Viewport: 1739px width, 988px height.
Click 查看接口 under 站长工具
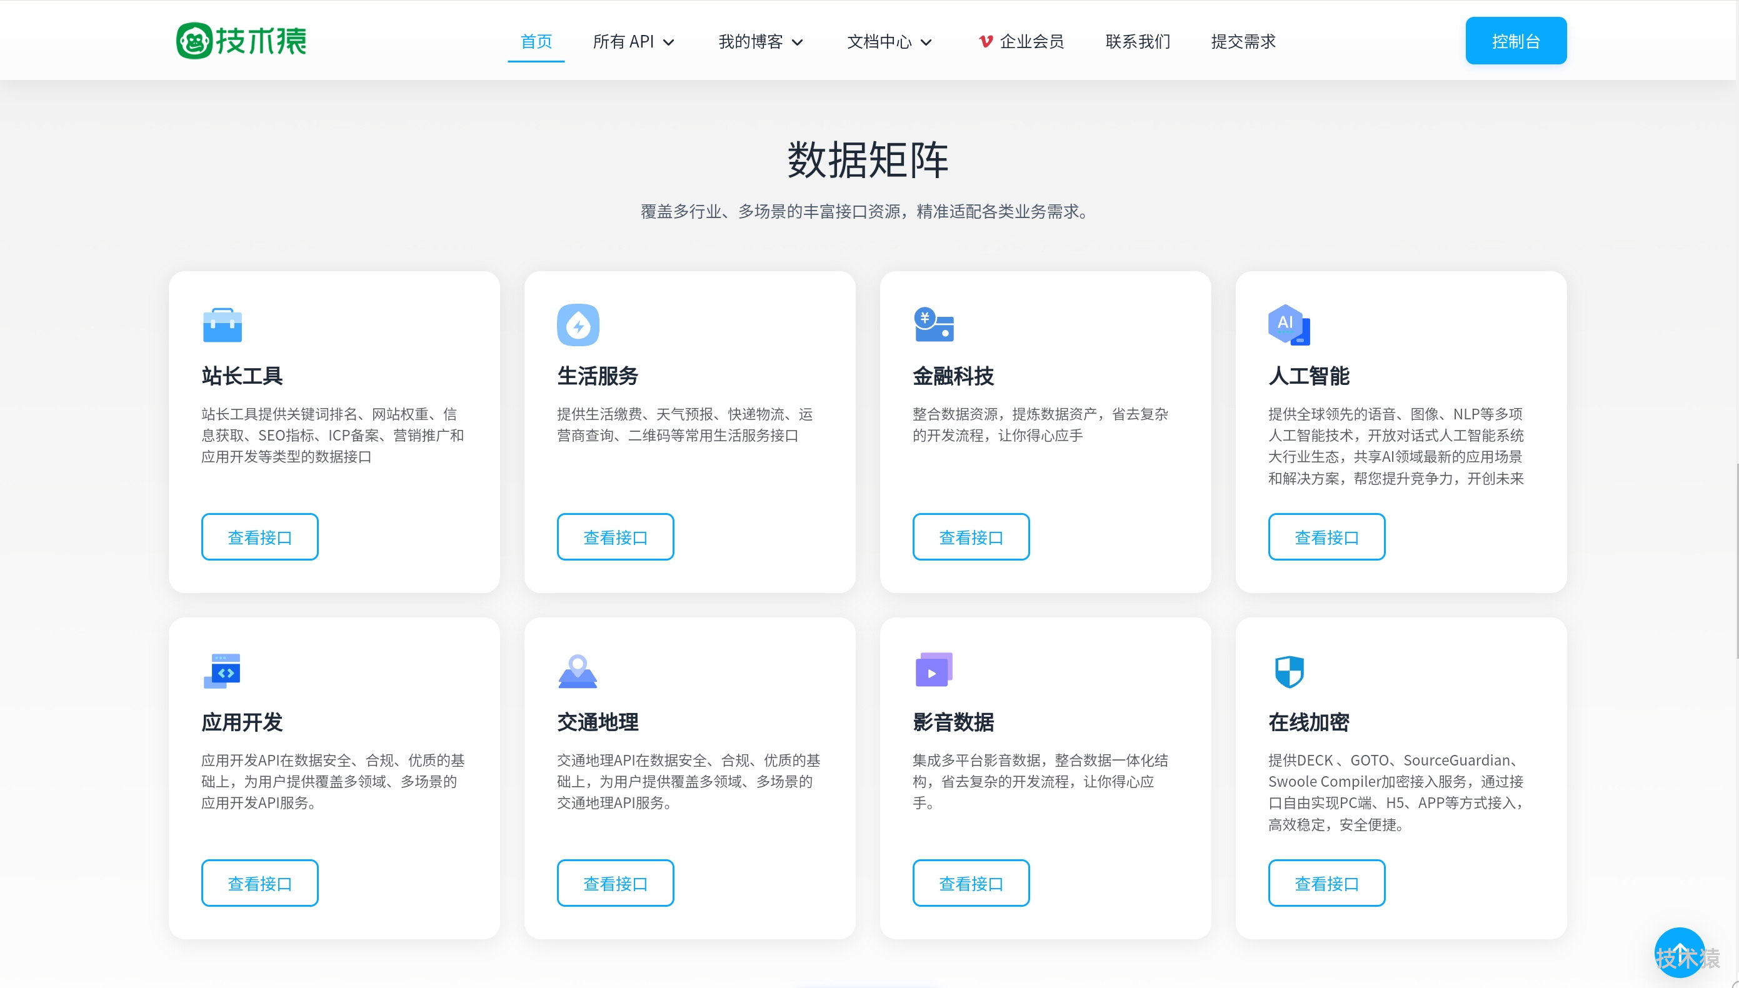(259, 537)
